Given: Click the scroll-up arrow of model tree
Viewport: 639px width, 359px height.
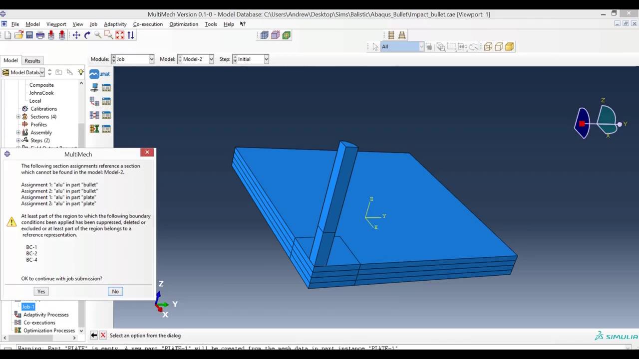Looking at the screenshot, I should (x=81, y=83).
